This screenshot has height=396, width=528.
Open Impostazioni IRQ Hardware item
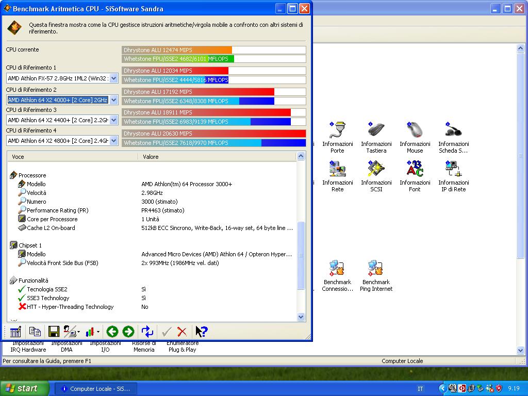[x=28, y=346]
